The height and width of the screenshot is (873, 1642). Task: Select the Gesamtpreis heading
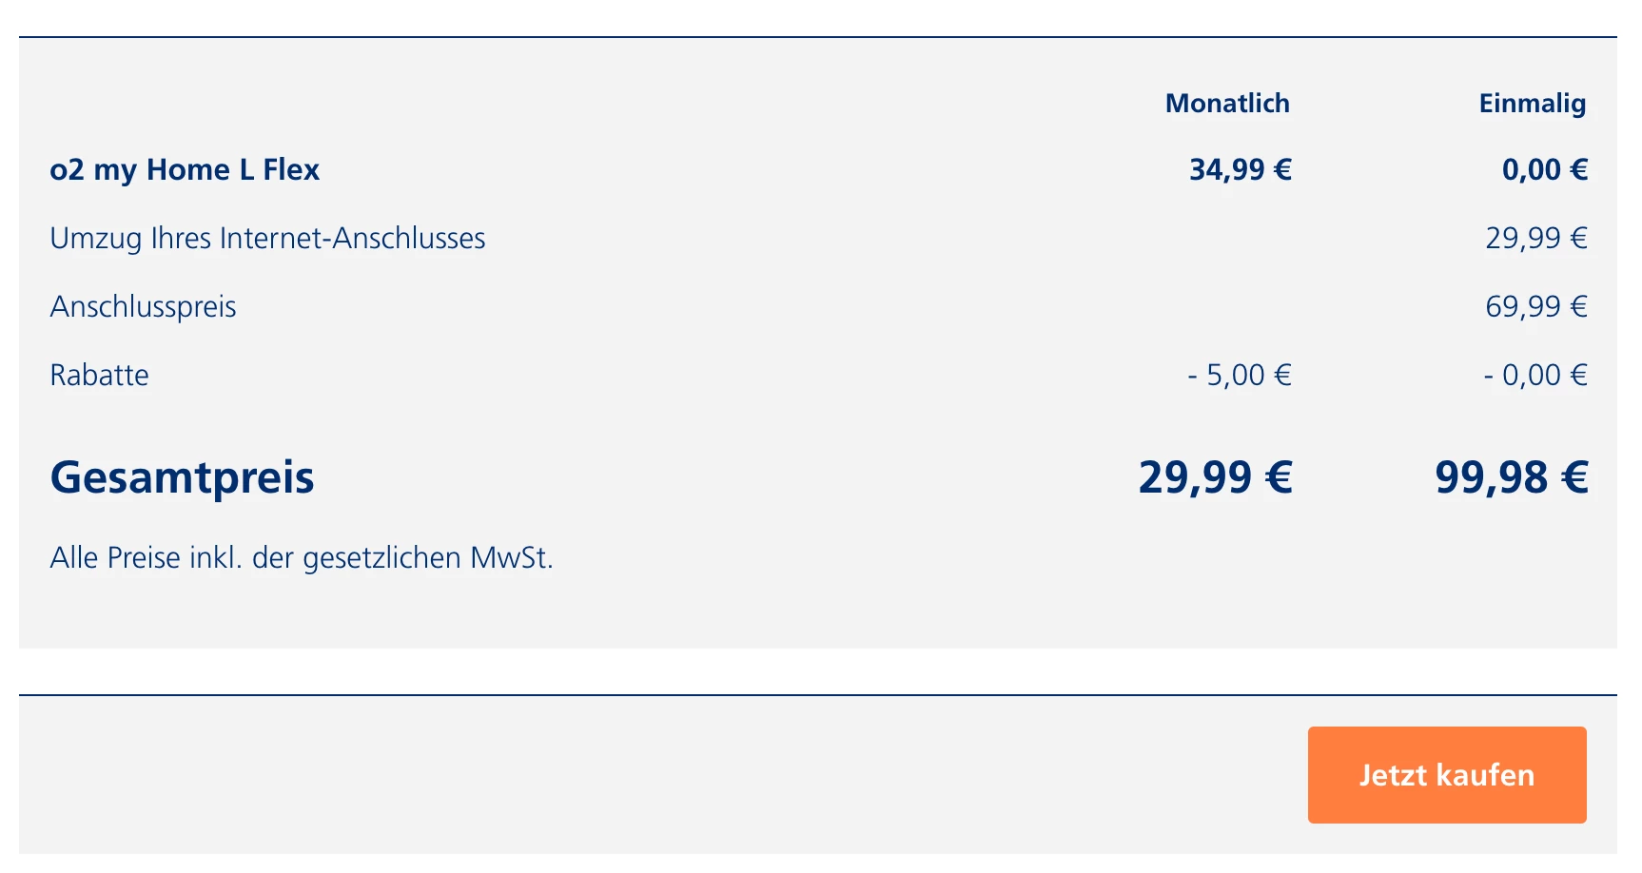coord(182,478)
